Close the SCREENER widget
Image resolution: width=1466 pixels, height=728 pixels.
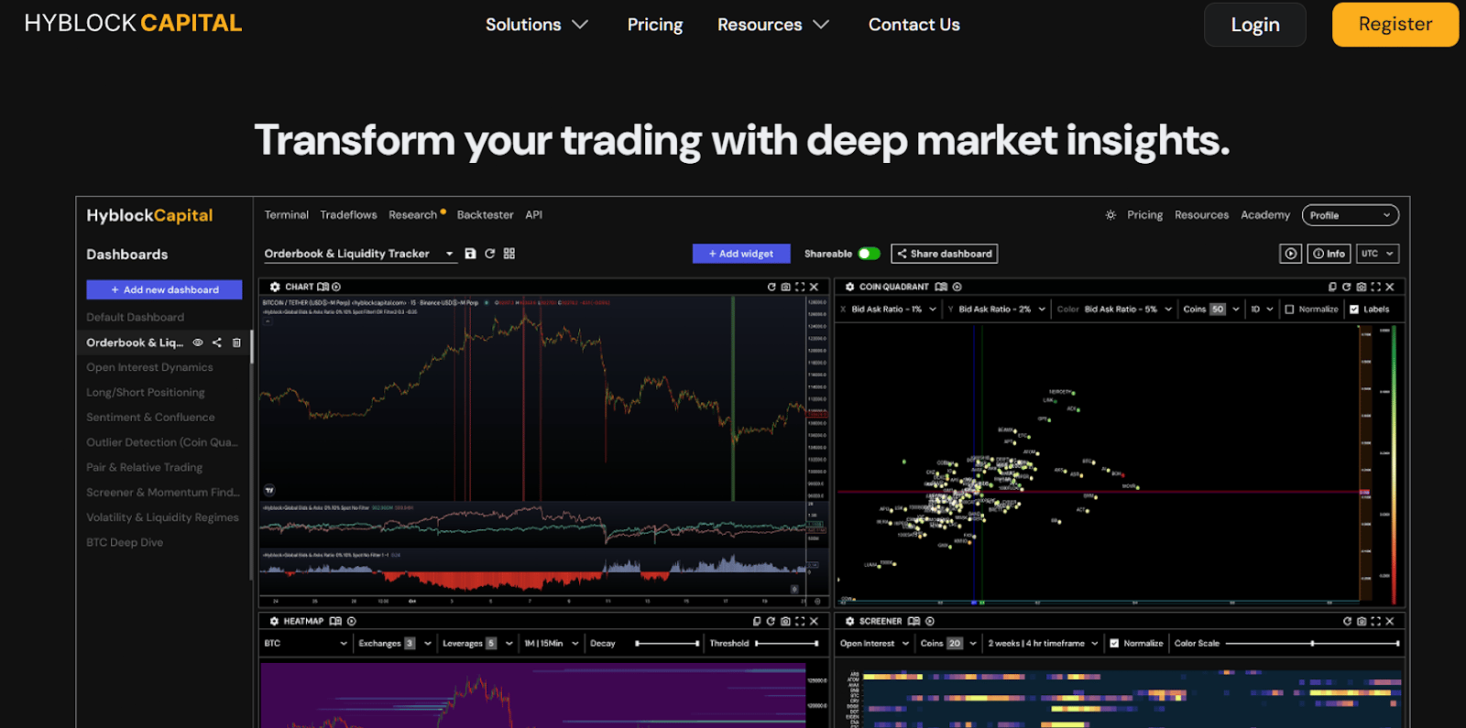(1390, 621)
